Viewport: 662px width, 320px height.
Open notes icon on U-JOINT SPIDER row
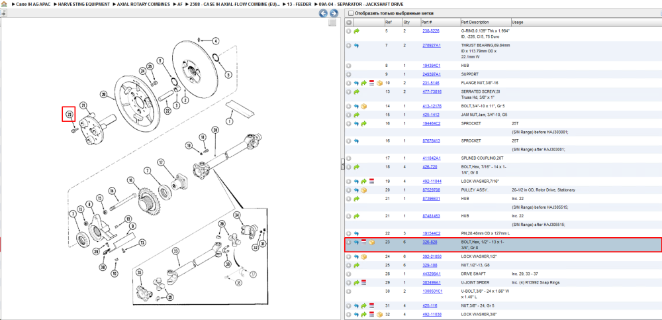(364, 282)
